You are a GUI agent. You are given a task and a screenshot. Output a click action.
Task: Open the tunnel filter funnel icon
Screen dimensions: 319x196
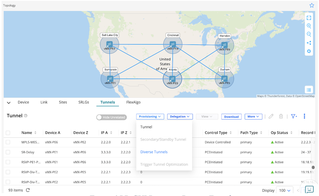[294, 116]
